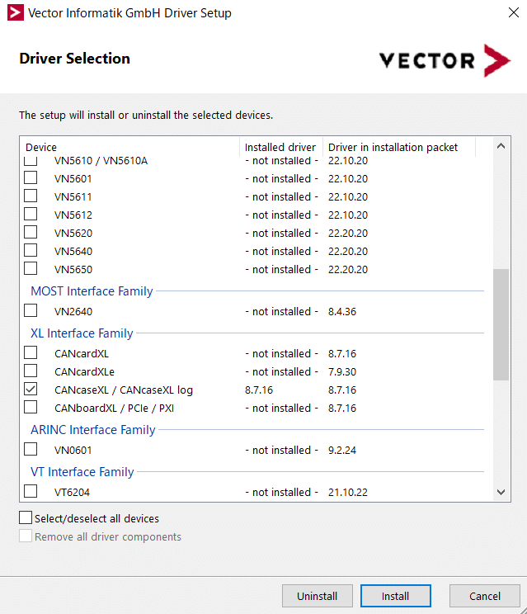Viewport: 527px width, 614px height.
Task: Enable the VN2640 MOST interface checkbox
Action: coord(31,310)
